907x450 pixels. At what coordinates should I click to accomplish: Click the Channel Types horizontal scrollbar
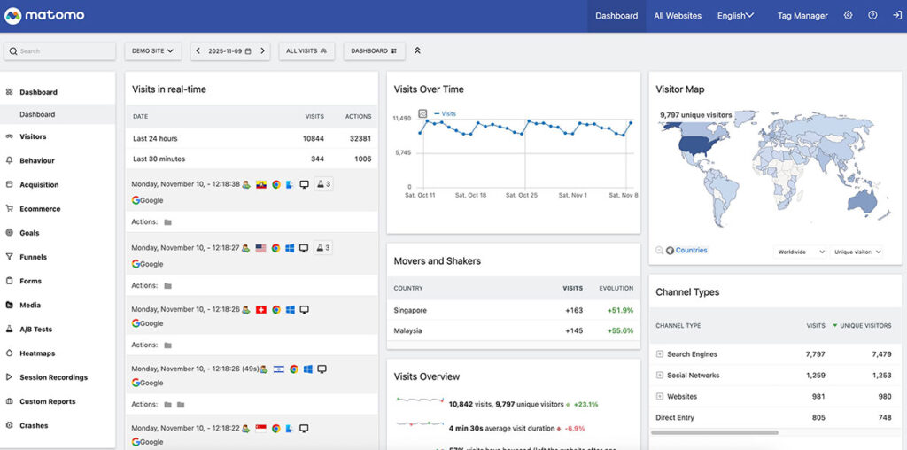(x=715, y=432)
